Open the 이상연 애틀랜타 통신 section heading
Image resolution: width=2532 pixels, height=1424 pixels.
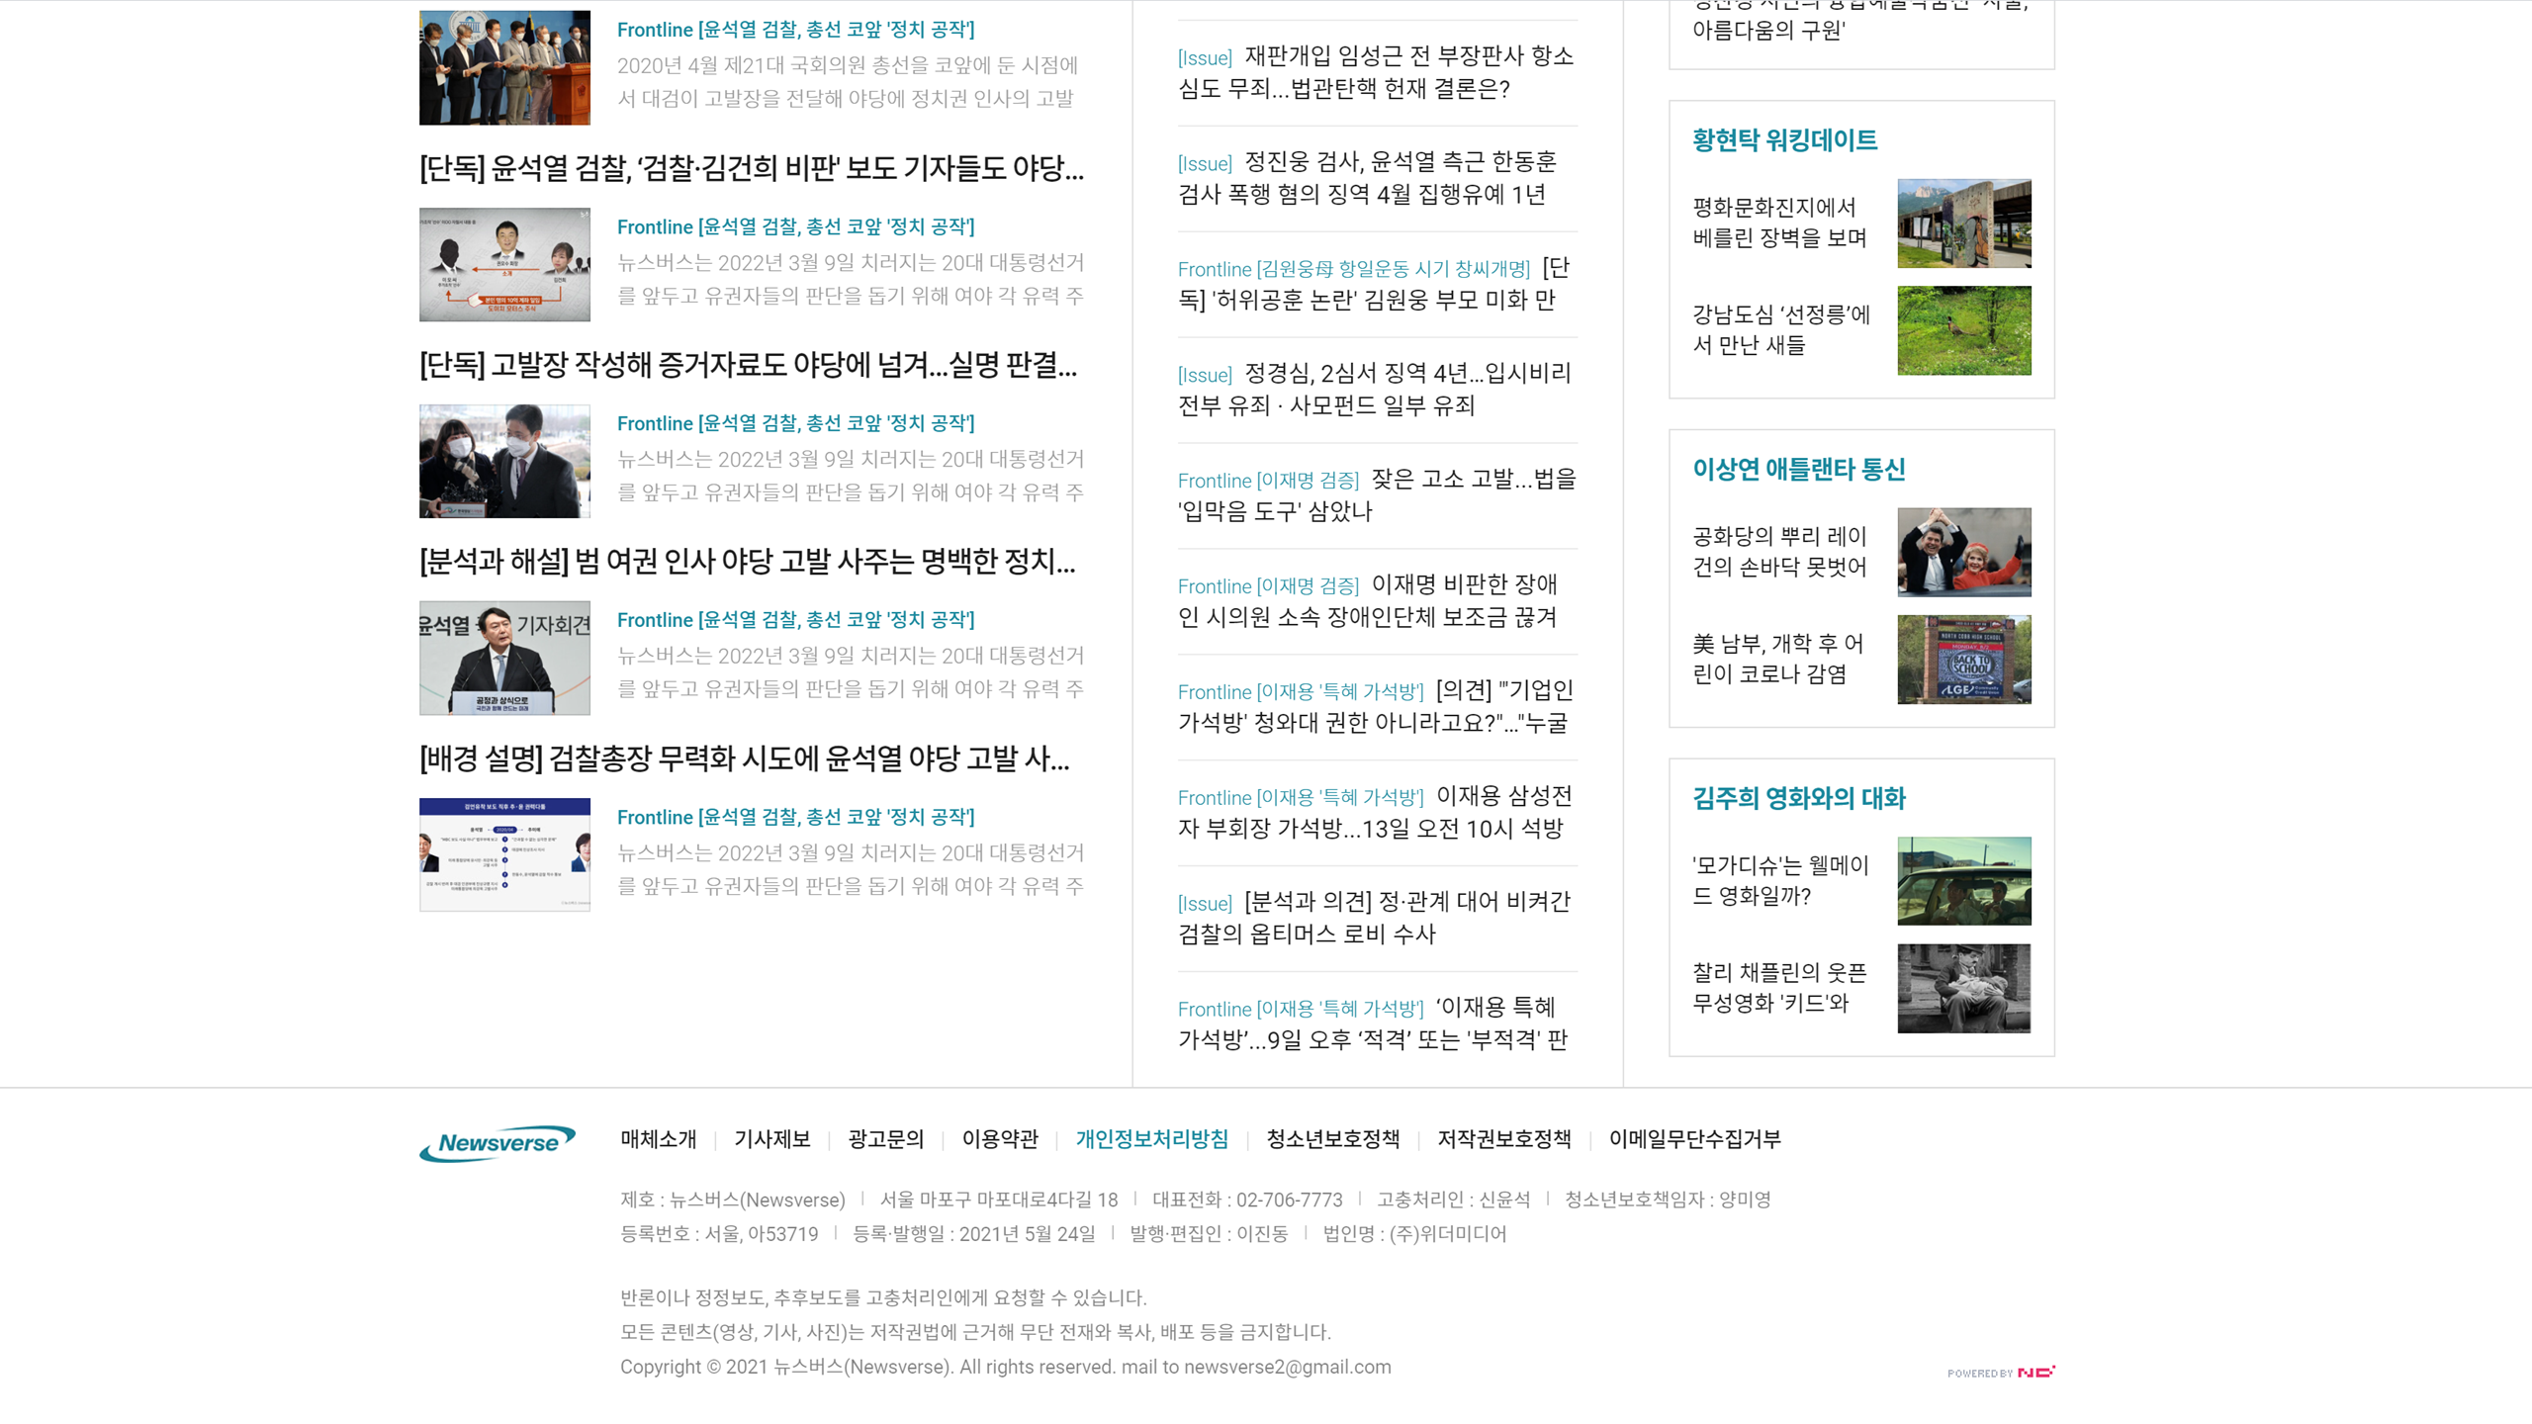[1798, 469]
